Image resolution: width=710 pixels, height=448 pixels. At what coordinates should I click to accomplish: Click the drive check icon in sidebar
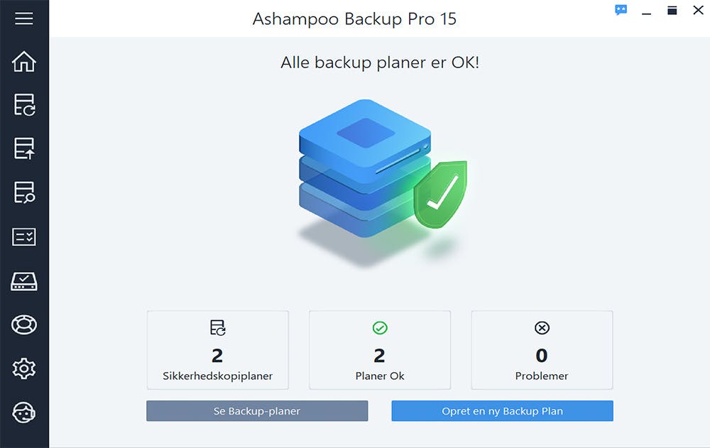coord(24,281)
